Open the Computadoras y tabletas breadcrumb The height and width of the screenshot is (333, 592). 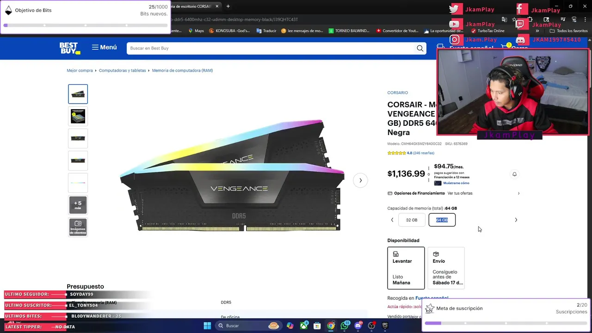122,70
